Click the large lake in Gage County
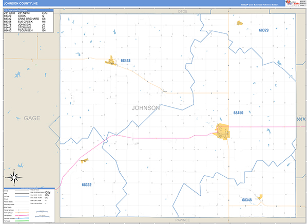The image size is (308, 224). 17,74
